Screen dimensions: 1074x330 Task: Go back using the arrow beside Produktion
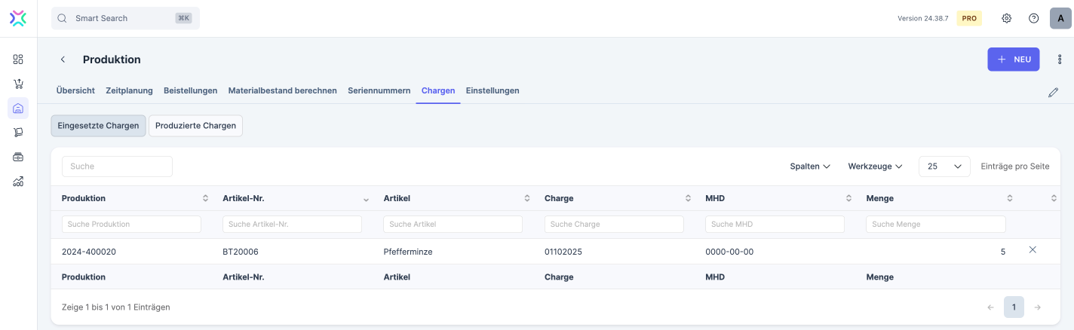pyautogui.click(x=63, y=60)
